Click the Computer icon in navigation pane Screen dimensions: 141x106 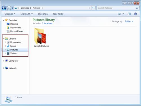click(6, 61)
